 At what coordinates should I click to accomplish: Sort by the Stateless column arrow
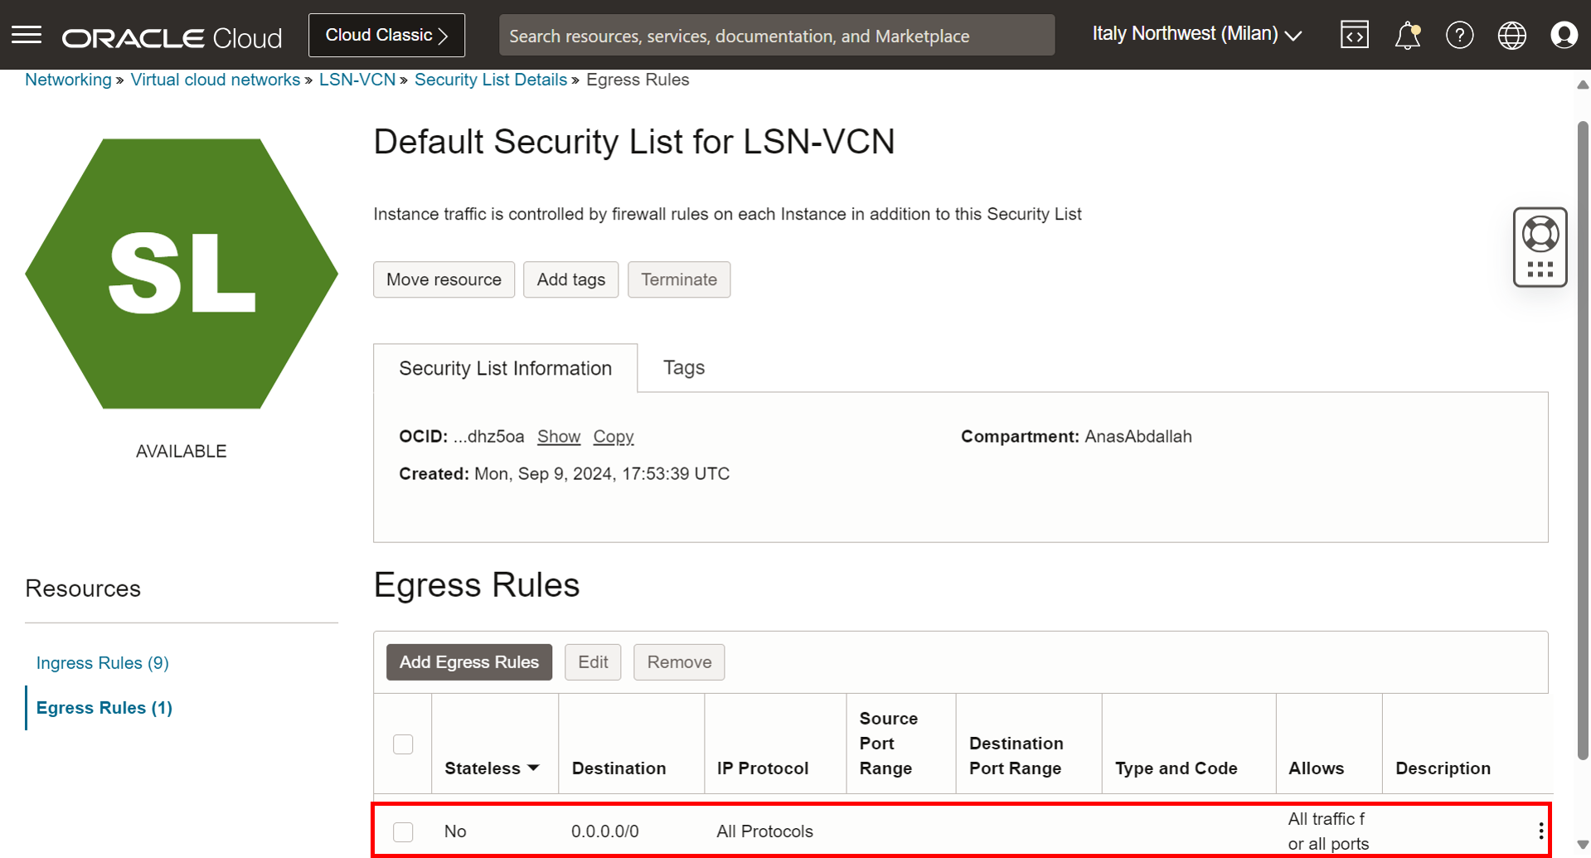533,768
